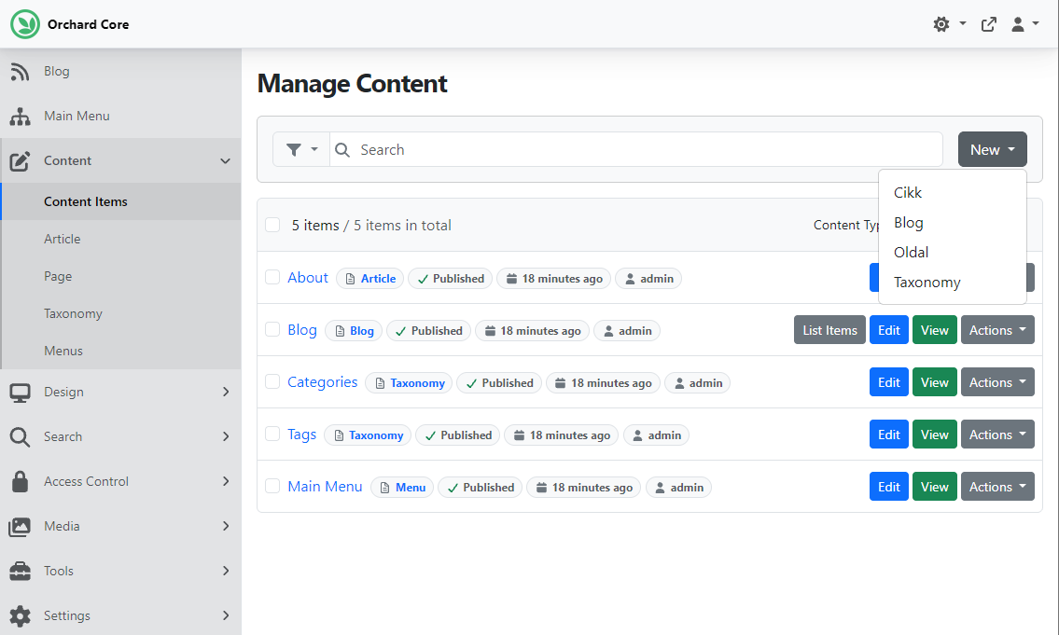The image size is (1059, 635).
Task: Expand the Access Control section
Action: tap(226, 481)
